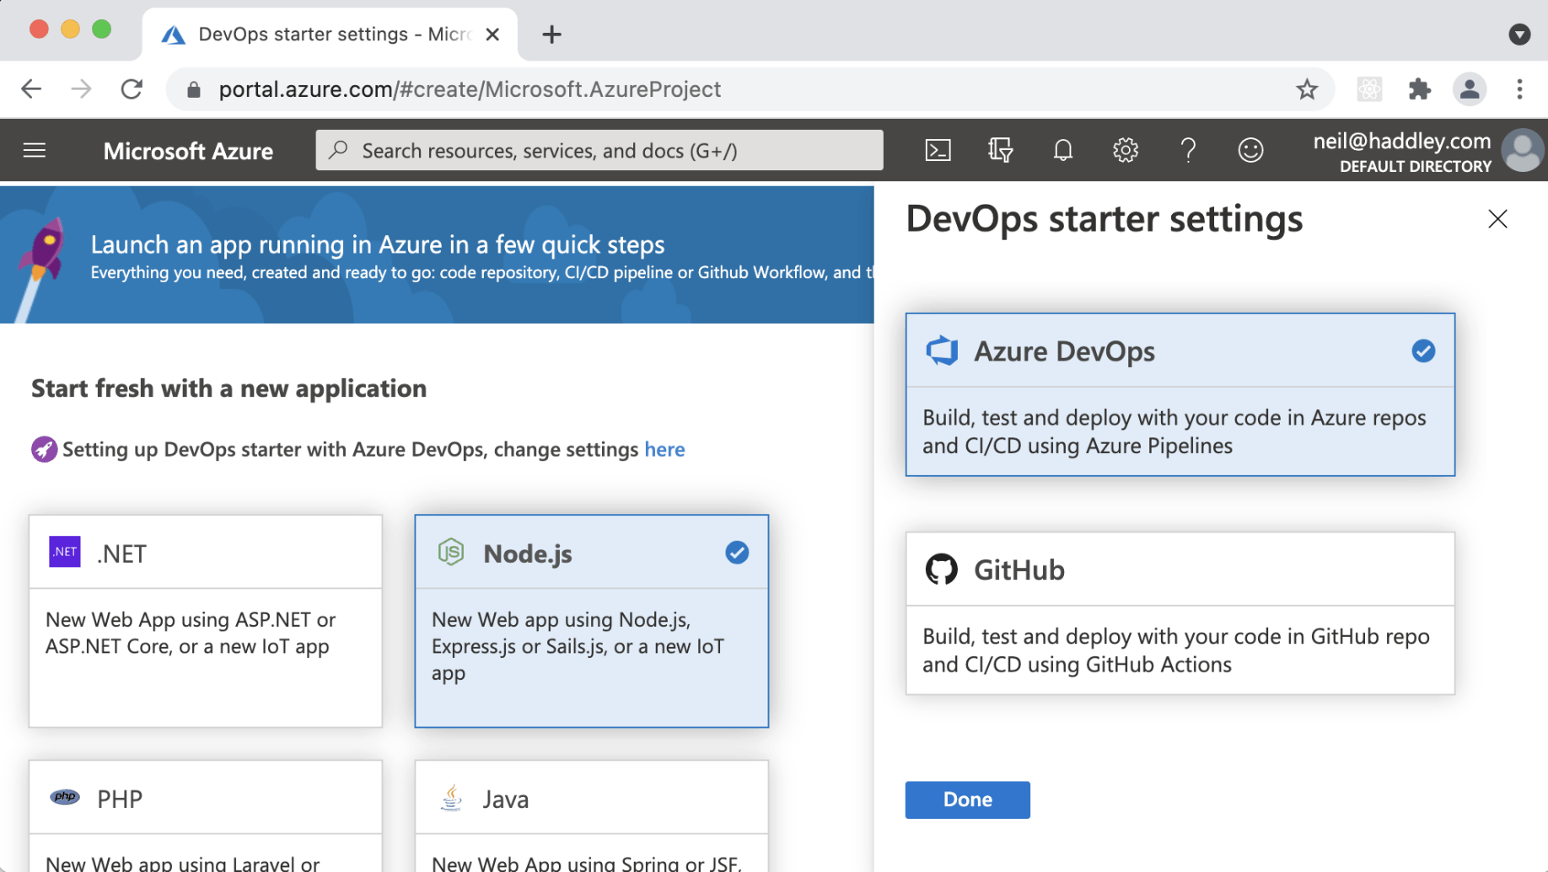Click the Done button
The image size is (1548, 872).
(x=967, y=800)
